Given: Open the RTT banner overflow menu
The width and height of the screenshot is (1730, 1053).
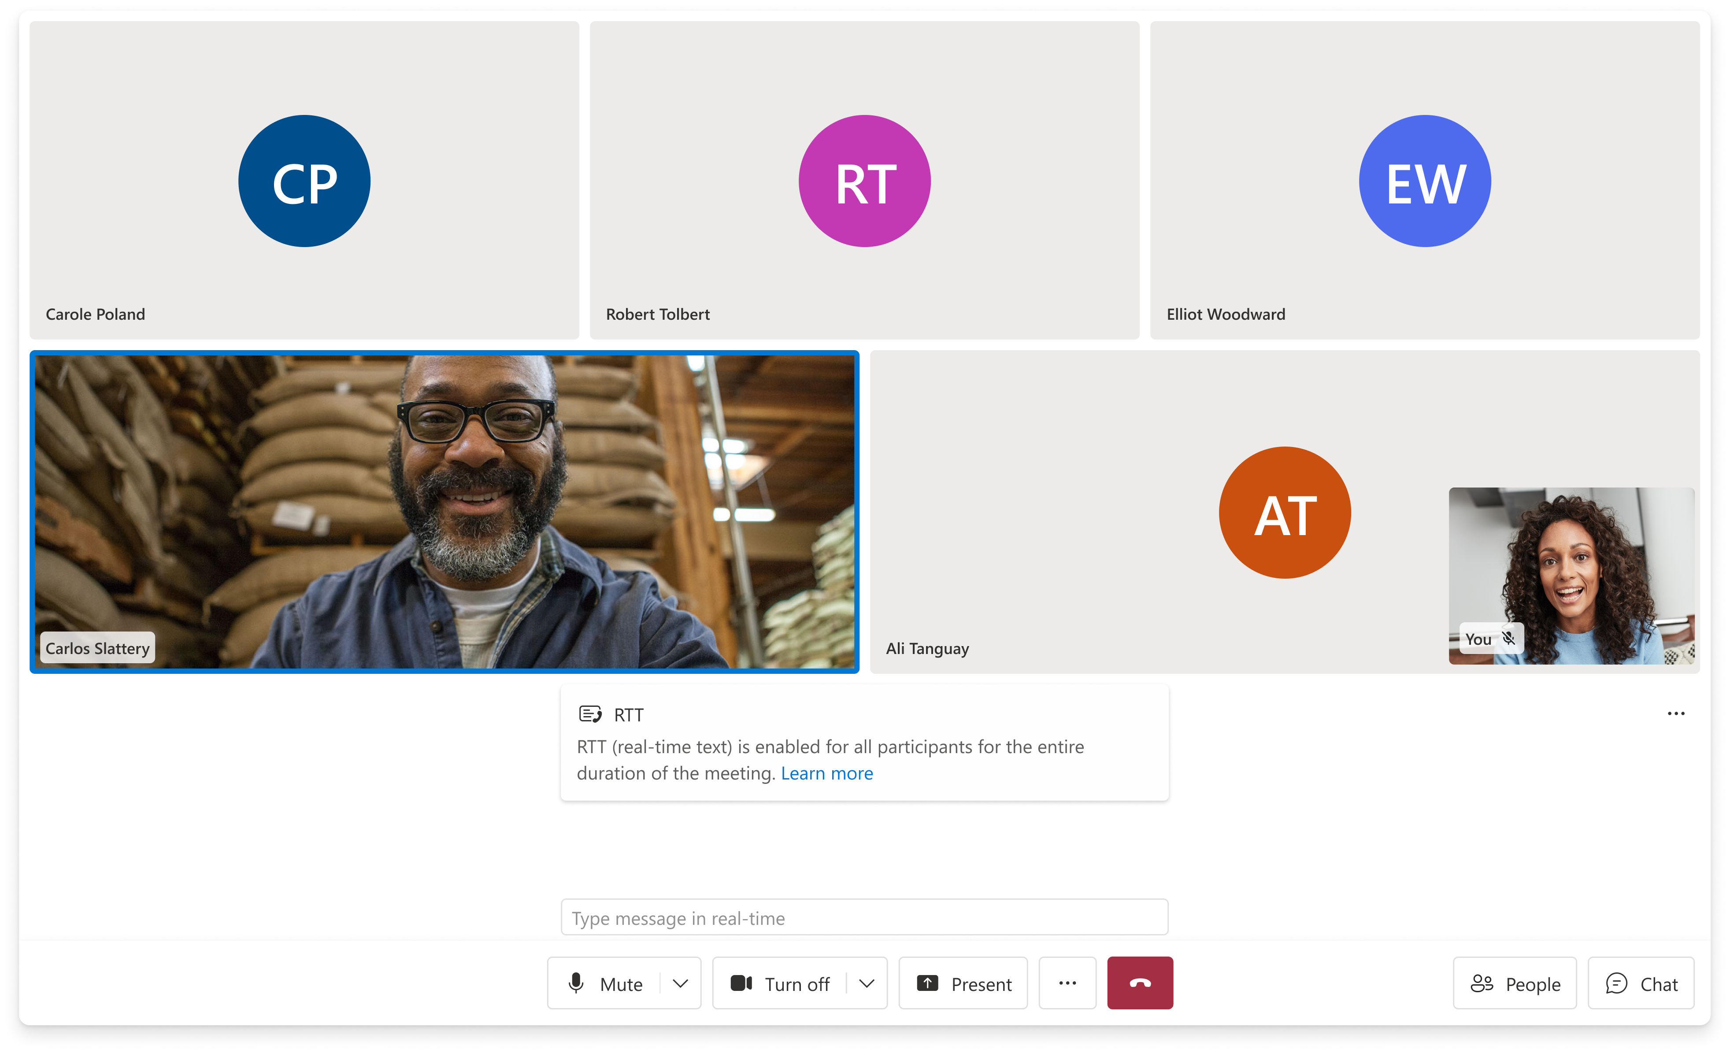Looking at the screenshot, I should (1676, 714).
